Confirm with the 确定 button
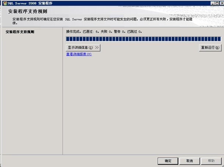This screenshot has width=224, height=167. click(x=168, y=161)
